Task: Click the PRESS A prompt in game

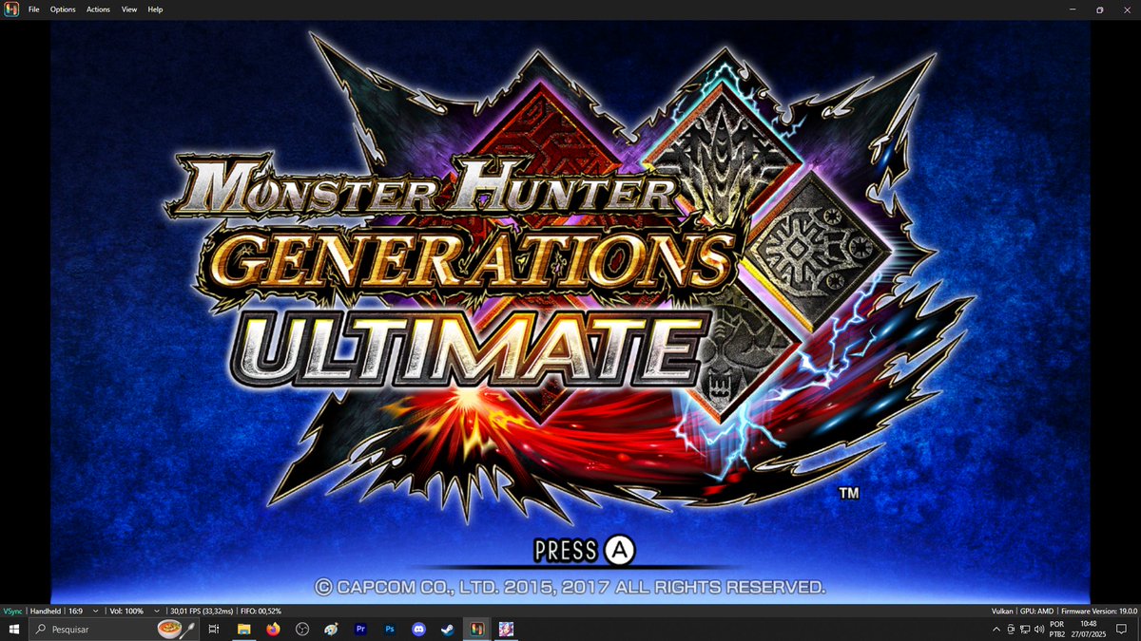Action: pos(584,549)
